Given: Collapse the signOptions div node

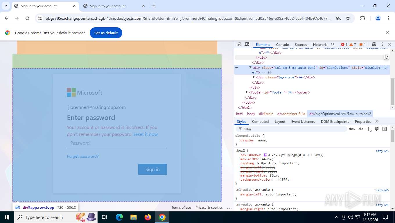Looking at the screenshot, I should point(250,67).
